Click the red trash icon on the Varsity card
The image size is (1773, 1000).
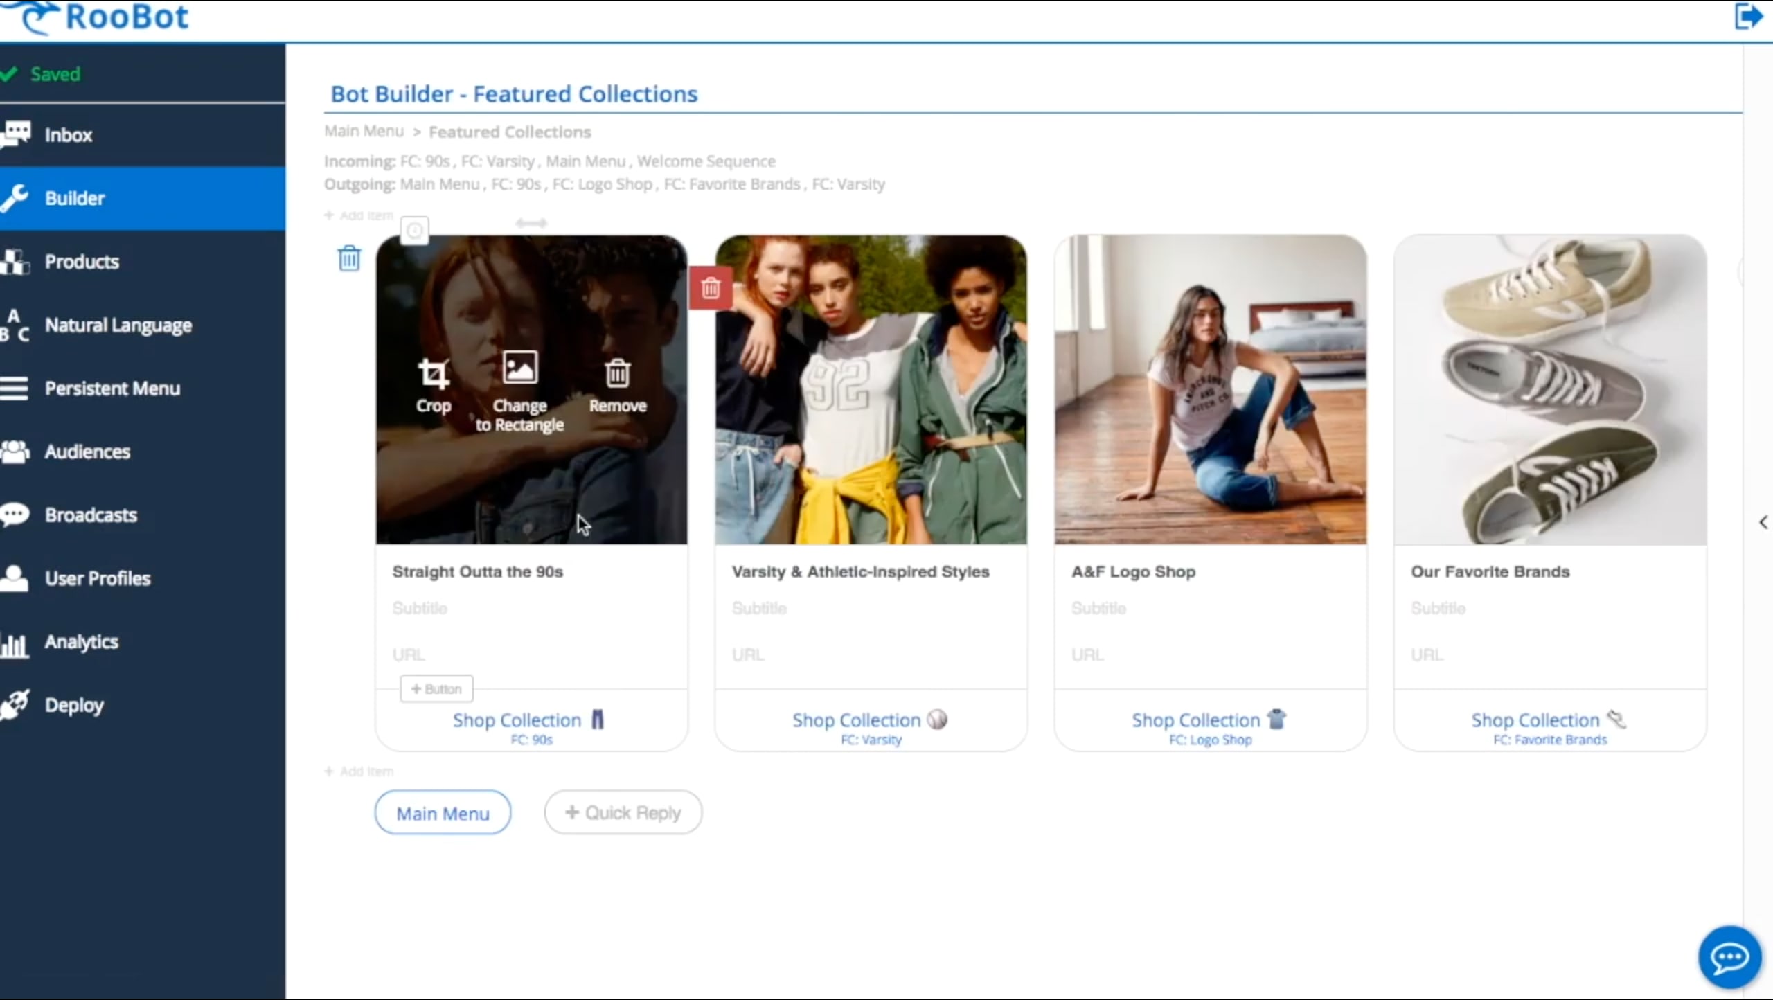[x=711, y=288]
